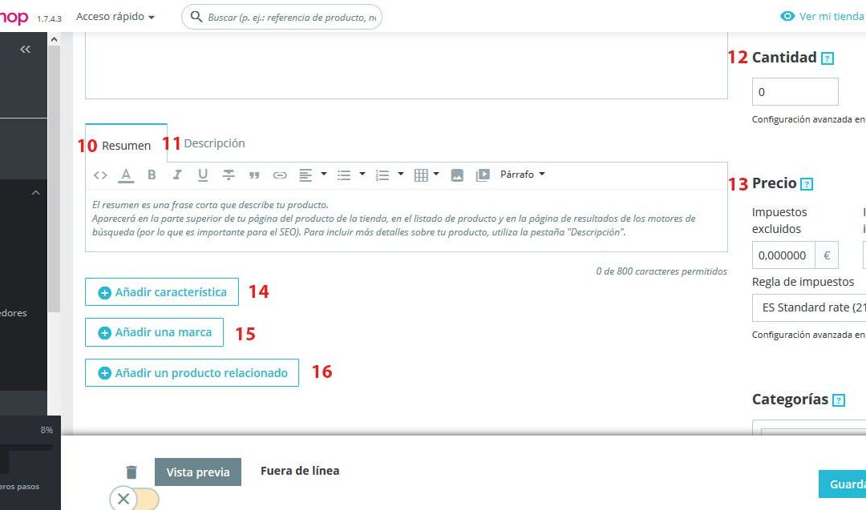Apply italic formatting in summary editor

tap(177, 175)
